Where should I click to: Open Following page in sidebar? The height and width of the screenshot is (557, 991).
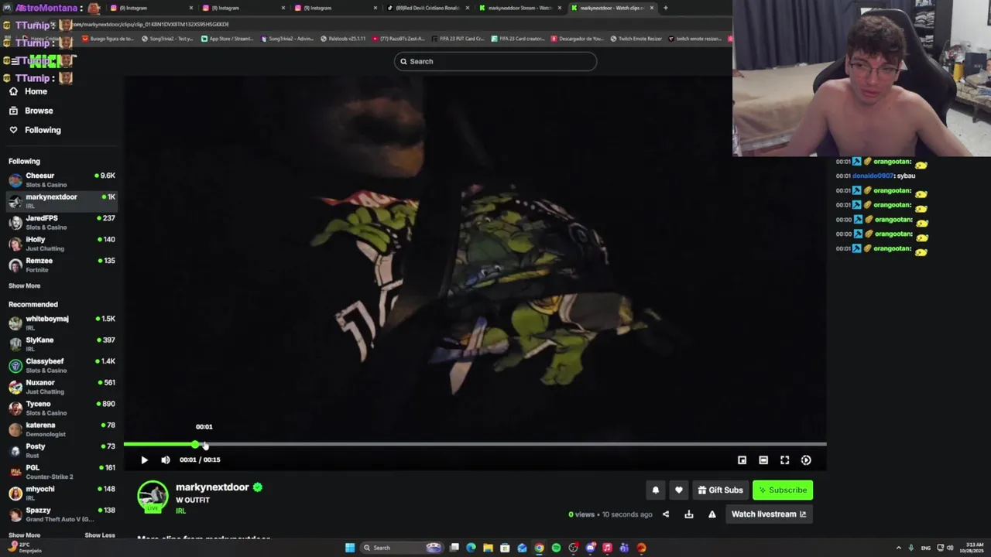[43, 130]
